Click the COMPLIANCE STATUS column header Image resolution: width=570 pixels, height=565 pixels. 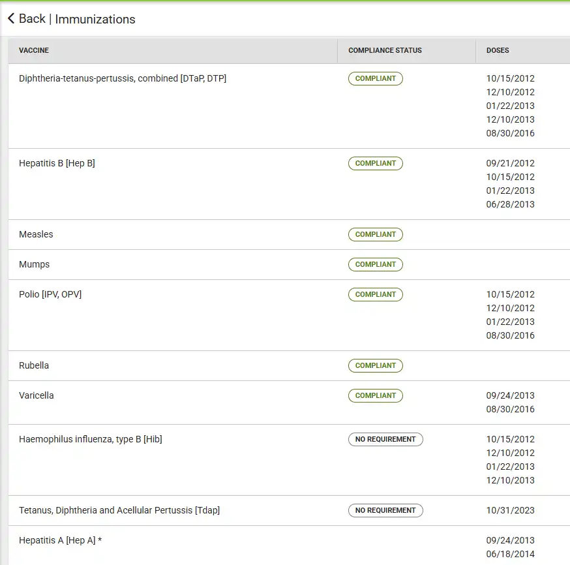coord(385,50)
